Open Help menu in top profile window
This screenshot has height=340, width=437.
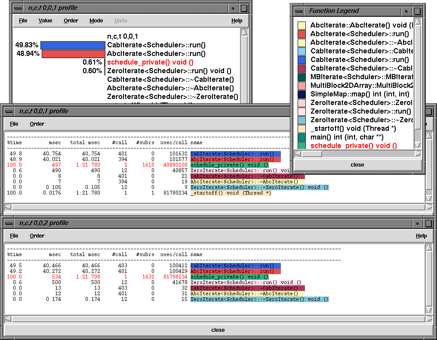(237, 21)
